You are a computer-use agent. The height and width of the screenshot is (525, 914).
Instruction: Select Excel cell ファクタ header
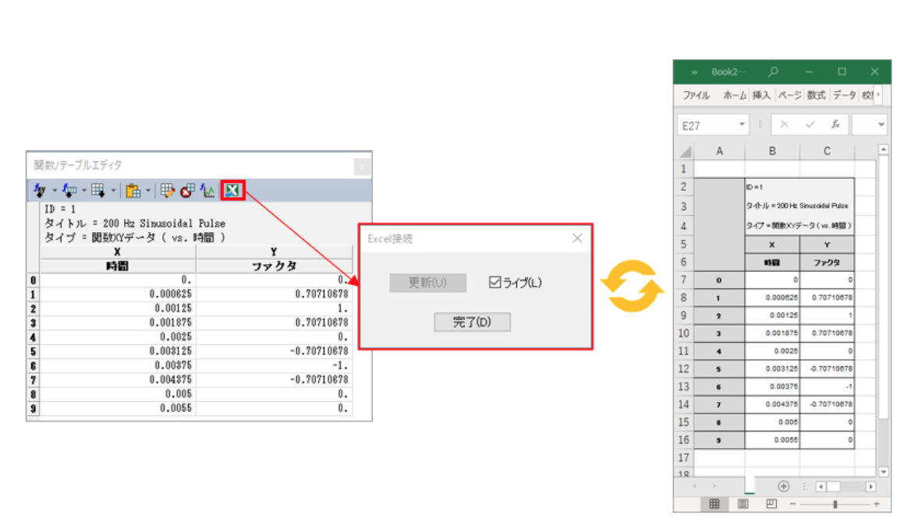(827, 262)
